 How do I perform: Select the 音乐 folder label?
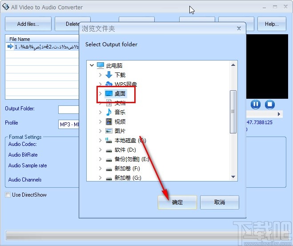point(120,112)
